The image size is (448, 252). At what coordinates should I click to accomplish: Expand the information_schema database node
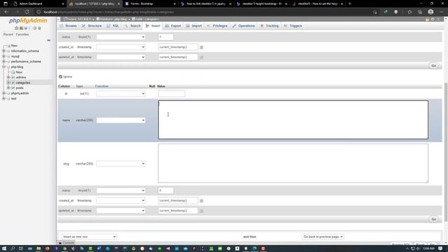(3, 51)
